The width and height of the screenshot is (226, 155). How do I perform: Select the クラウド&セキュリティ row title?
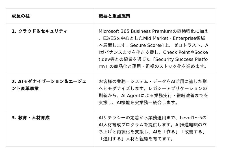pos(39,31)
